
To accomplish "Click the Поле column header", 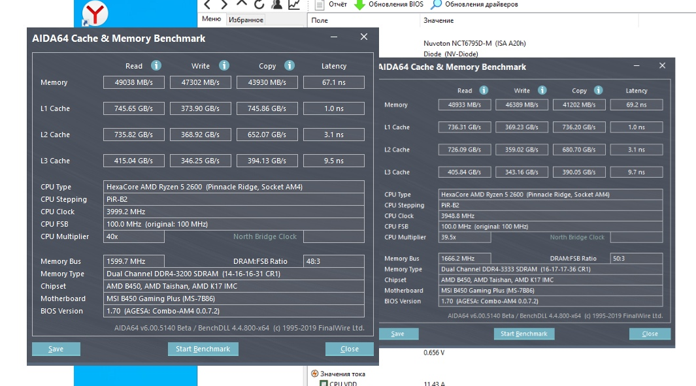I will click(x=320, y=20).
